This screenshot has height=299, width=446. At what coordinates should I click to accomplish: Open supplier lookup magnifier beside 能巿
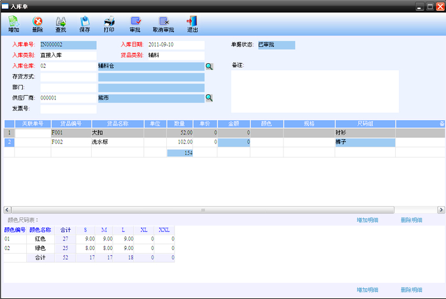209,98
